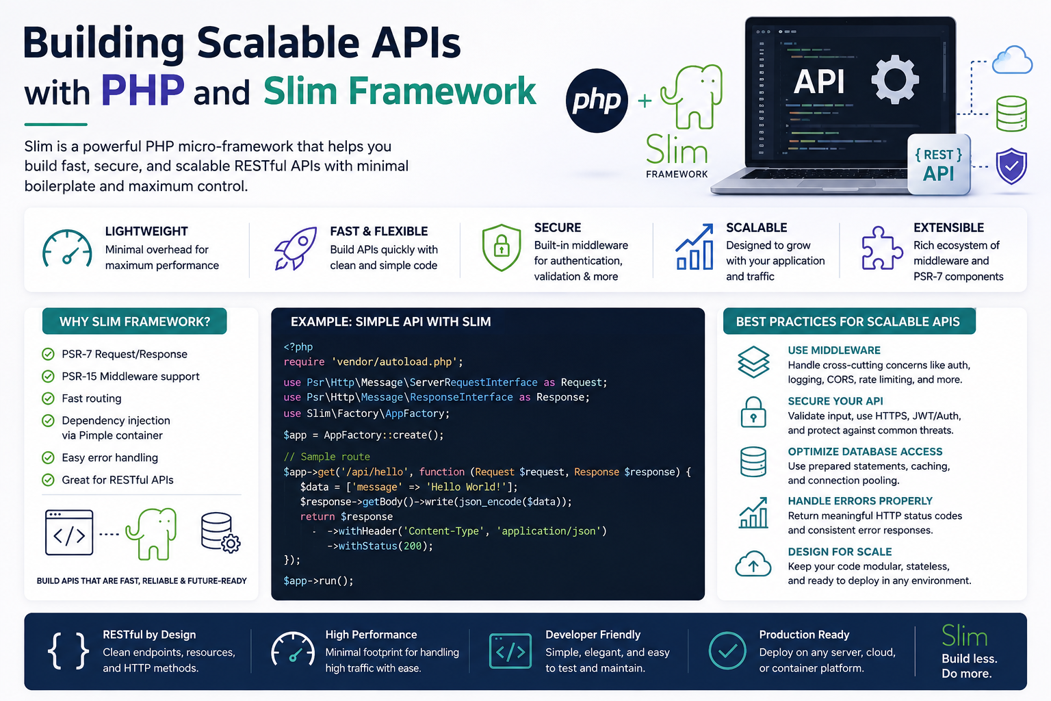Click the Fast & Flexible rocket icon
The image size is (1051, 701).
[x=296, y=248]
